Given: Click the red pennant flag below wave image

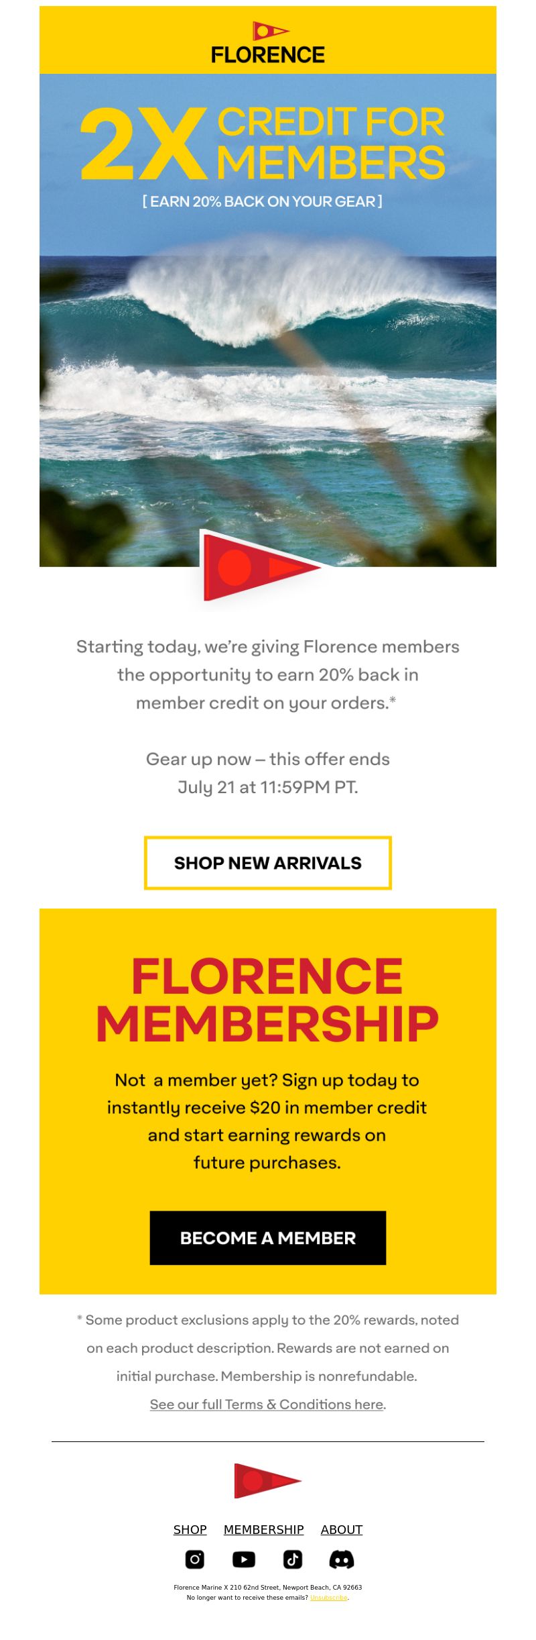Looking at the screenshot, I should point(261,567).
